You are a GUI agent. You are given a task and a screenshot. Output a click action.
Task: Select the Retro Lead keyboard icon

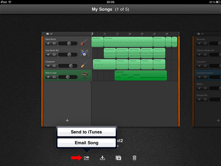pyautogui.click(x=85, y=75)
